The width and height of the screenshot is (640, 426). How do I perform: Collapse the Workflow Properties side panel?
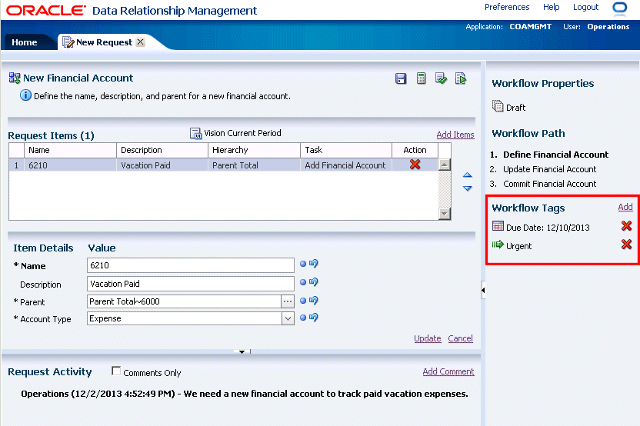483,290
